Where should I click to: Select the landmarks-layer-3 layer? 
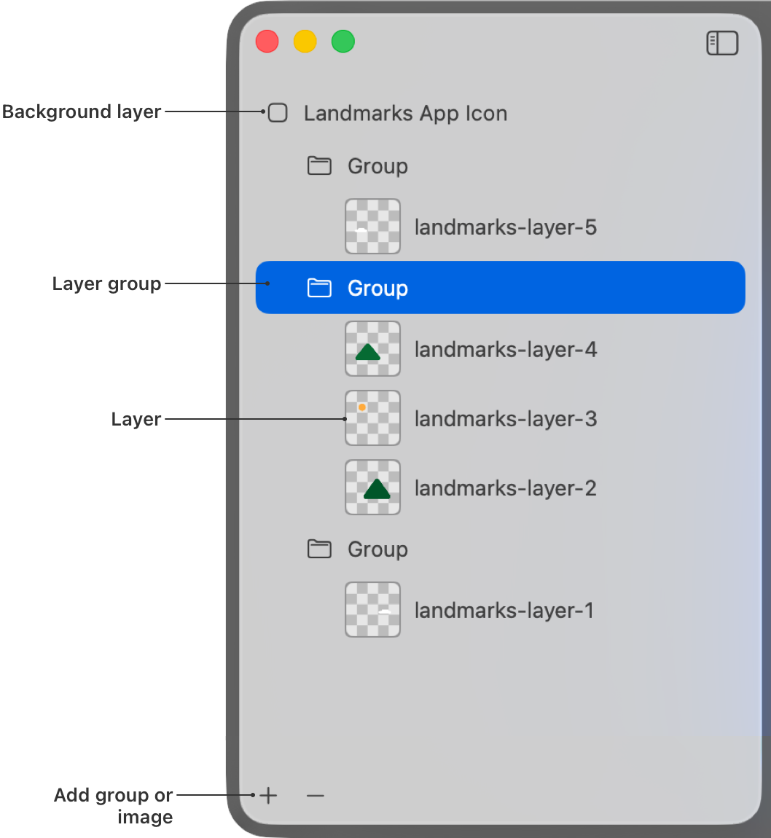(x=505, y=418)
